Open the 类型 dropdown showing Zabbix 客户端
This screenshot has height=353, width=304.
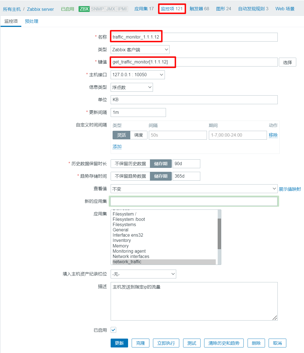140,50
